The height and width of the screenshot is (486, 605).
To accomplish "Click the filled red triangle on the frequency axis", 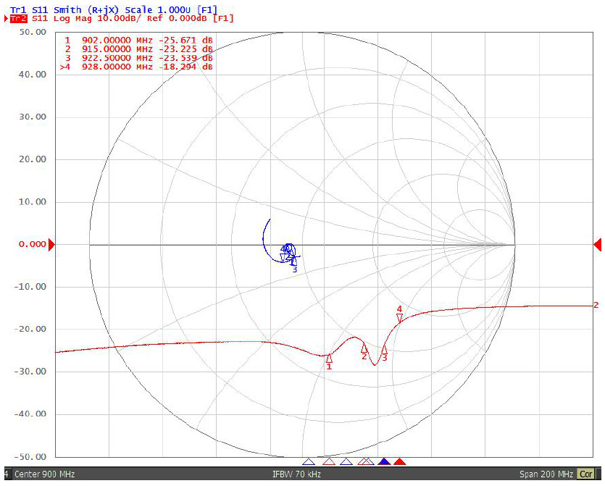I will point(399,461).
